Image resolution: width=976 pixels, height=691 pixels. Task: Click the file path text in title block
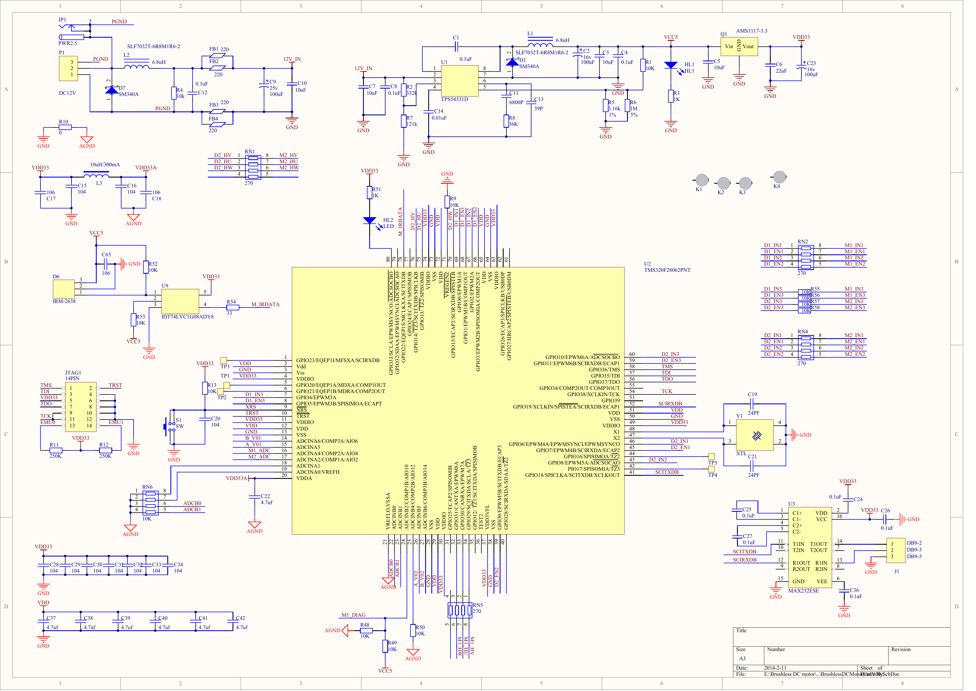831,674
